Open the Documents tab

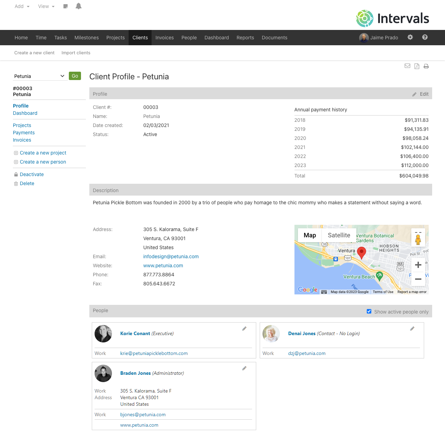click(x=275, y=38)
